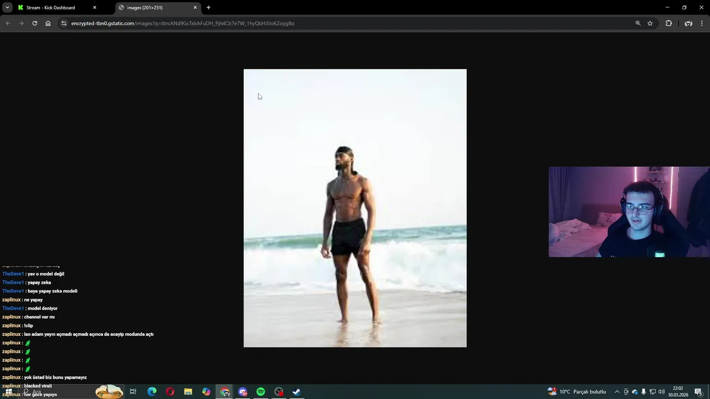The height and width of the screenshot is (399, 710).
Task: Open the recording app taskbar icon
Action: [279, 392]
